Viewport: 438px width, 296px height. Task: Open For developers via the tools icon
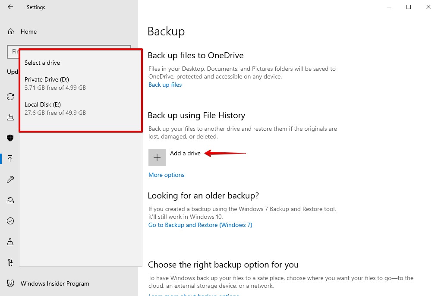10,262
